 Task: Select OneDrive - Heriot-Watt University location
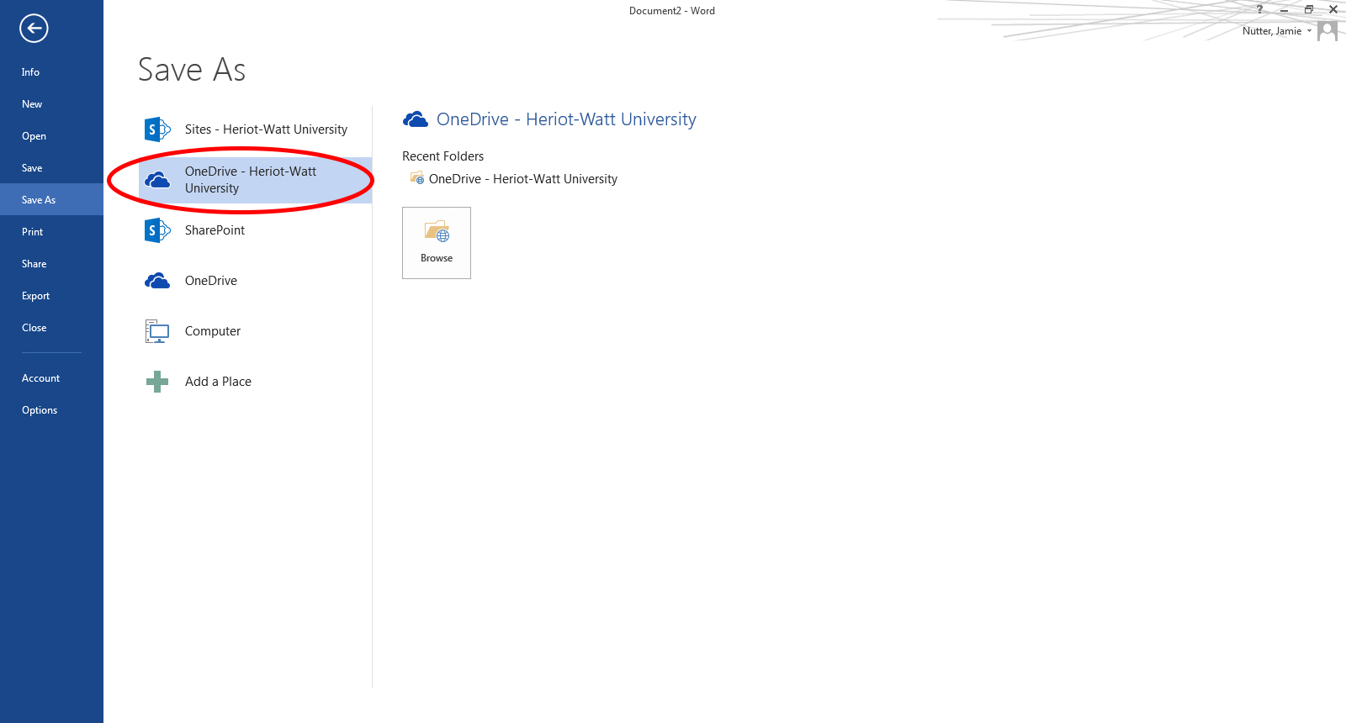click(x=255, y=180)
